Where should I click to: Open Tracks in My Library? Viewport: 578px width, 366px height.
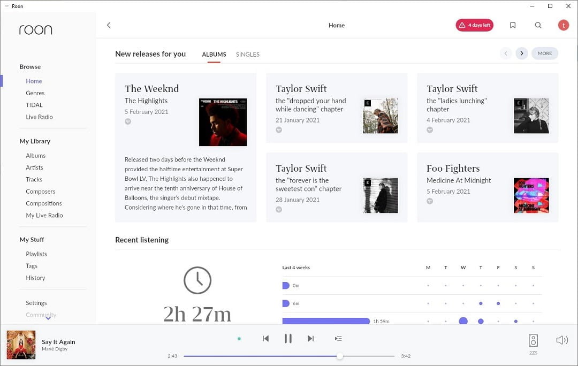pyautogui.click(x=34, y=179)
